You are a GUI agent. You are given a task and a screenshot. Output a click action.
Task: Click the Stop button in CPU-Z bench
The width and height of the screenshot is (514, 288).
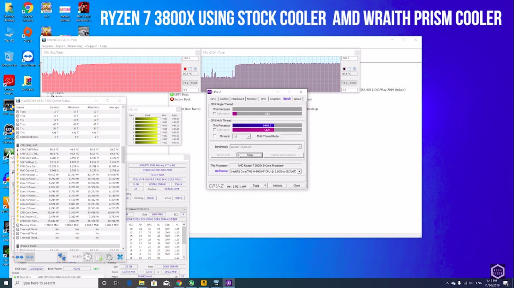pyautogui.click(x=250, y=155)
